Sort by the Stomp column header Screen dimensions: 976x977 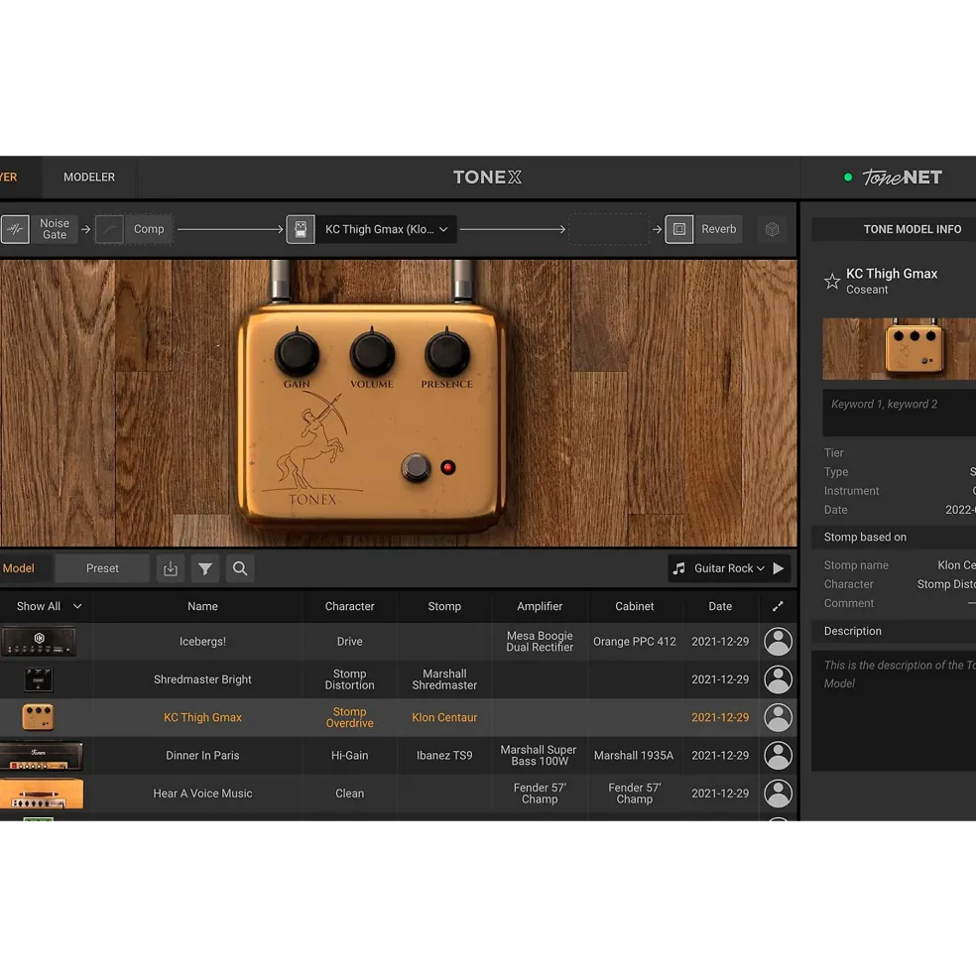pos(444,606)
